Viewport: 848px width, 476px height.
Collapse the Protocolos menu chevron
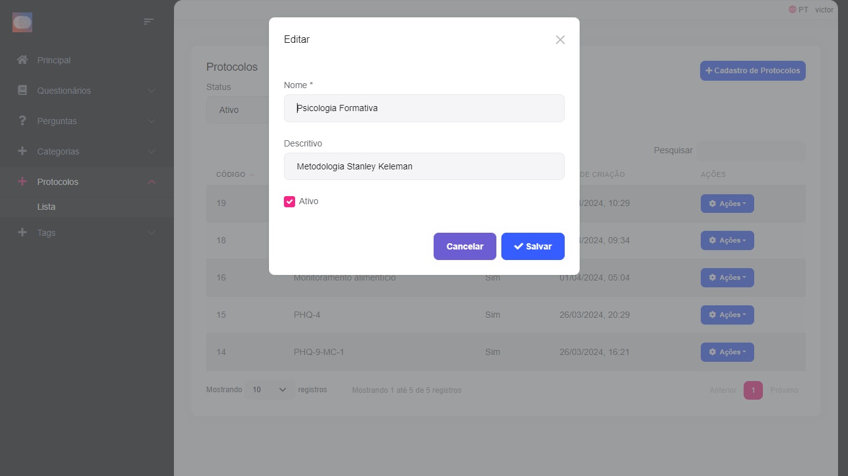click(x=152, y=182)
